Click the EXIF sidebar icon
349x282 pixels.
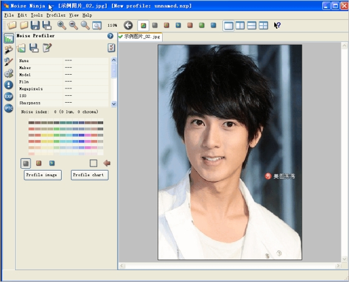(9, 96)
